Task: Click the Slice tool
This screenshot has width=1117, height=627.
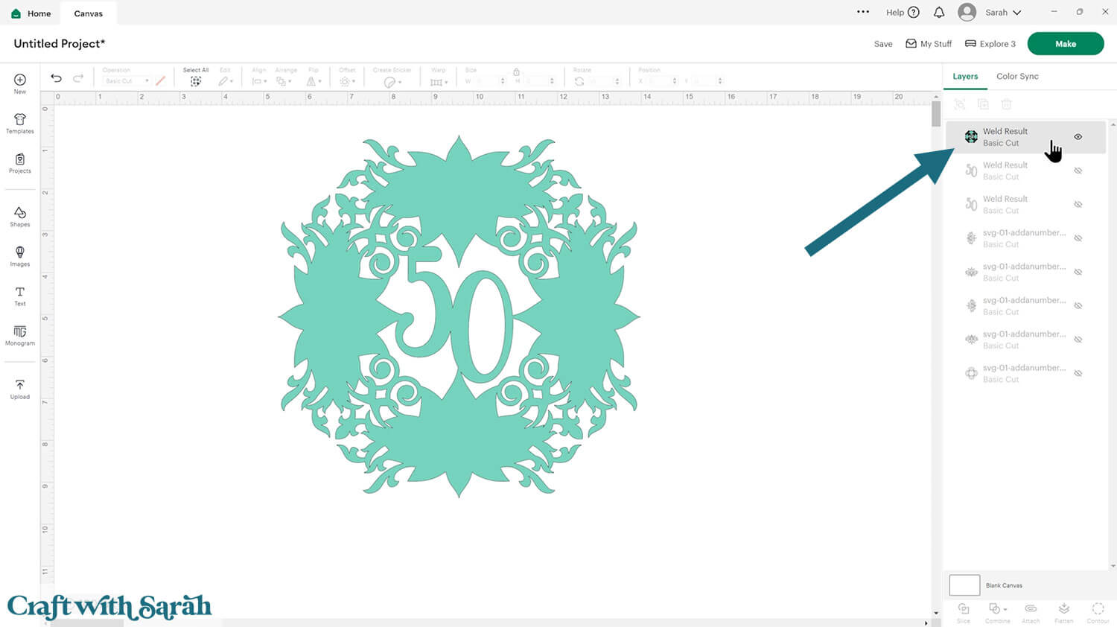Action: 964,612
